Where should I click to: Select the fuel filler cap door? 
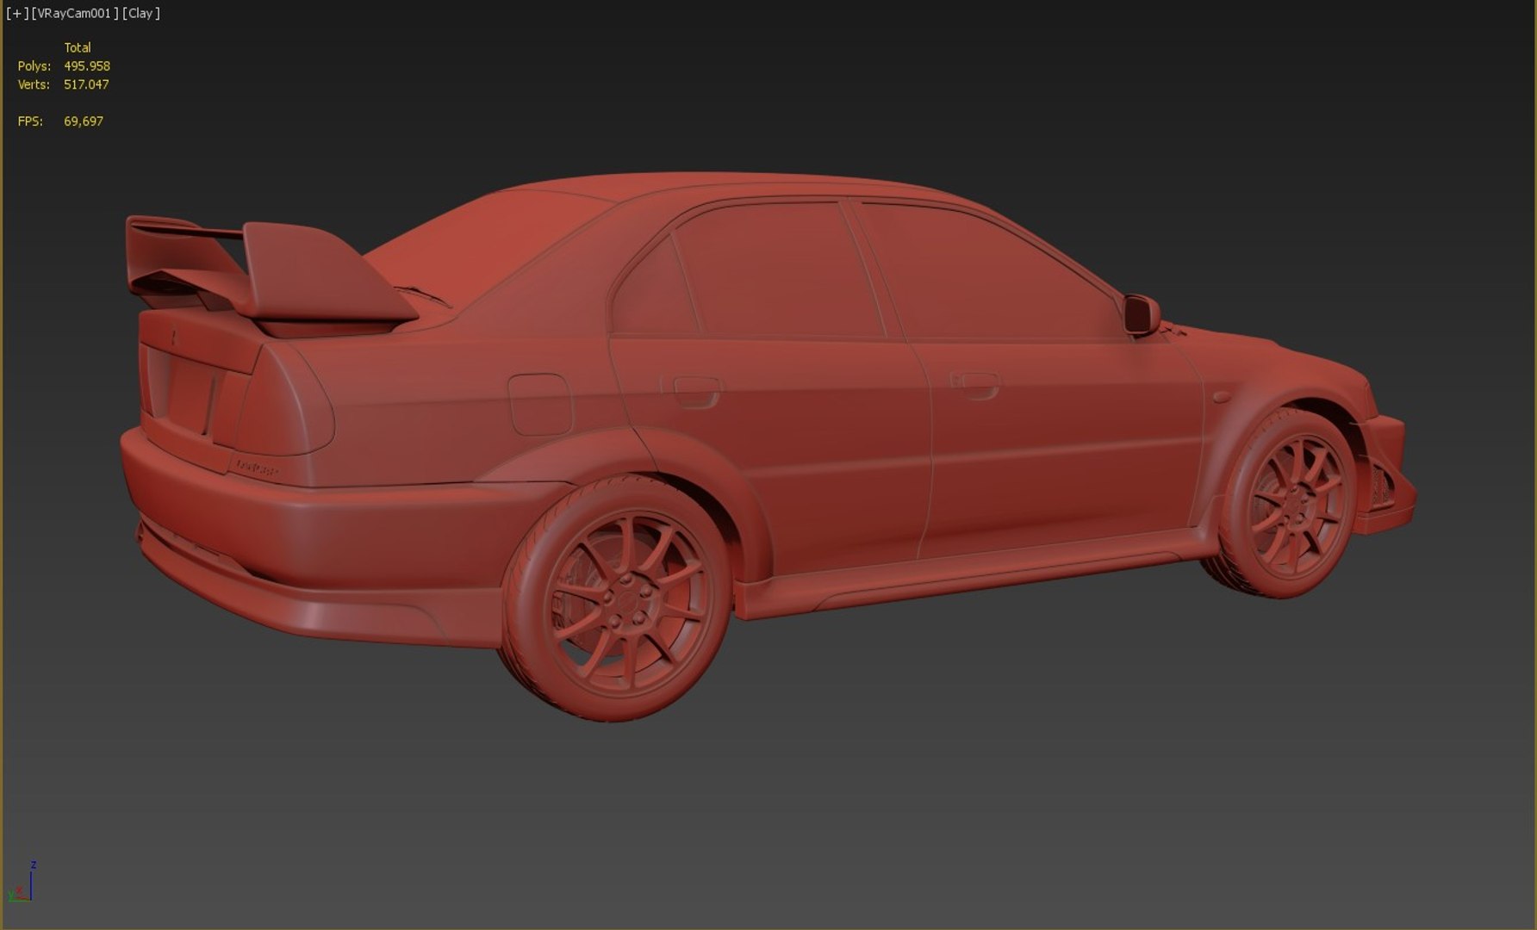click(540, 404)
